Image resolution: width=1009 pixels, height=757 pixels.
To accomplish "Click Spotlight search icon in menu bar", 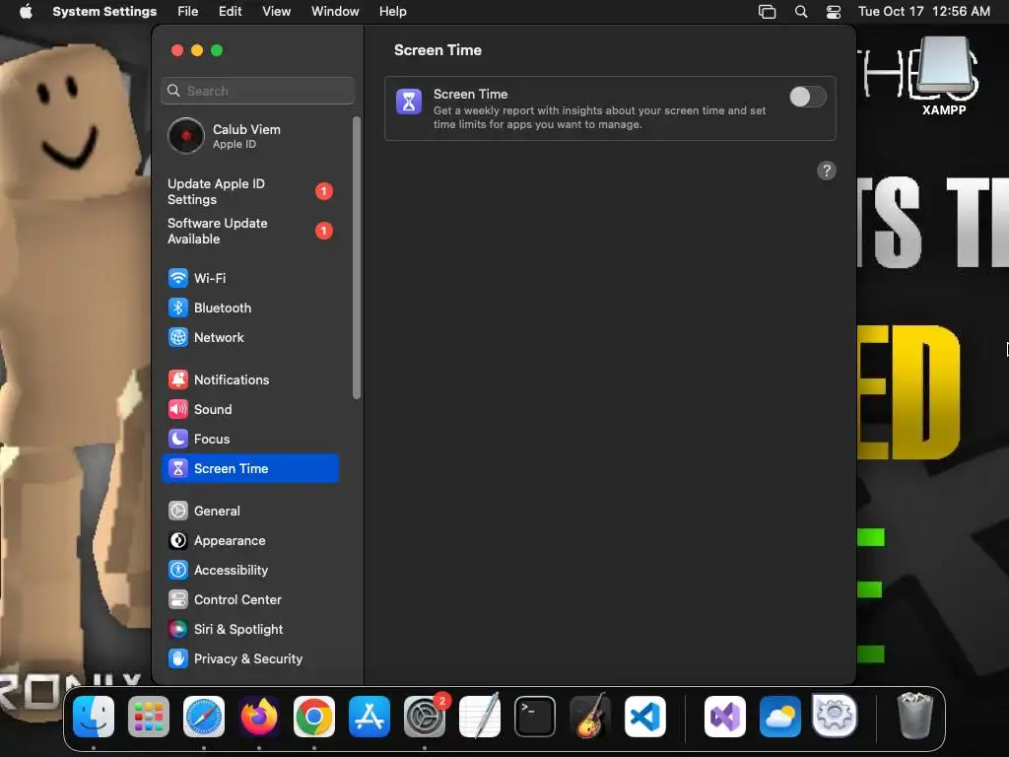I will (x=801, y=12).
